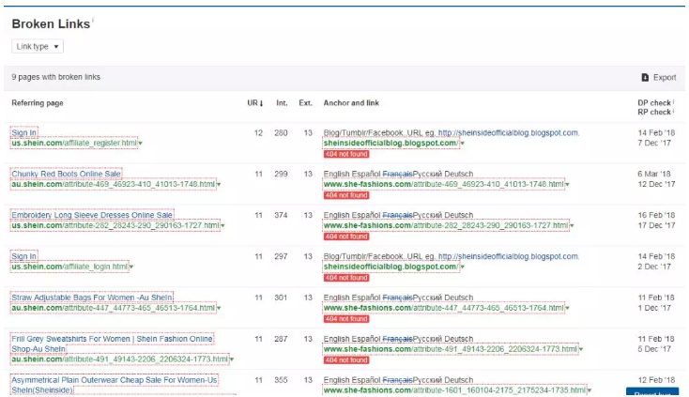Expand arrow beside au.shein.com attribute-447 URL
This screenshot has height=397, width=689.
point(219,309)
